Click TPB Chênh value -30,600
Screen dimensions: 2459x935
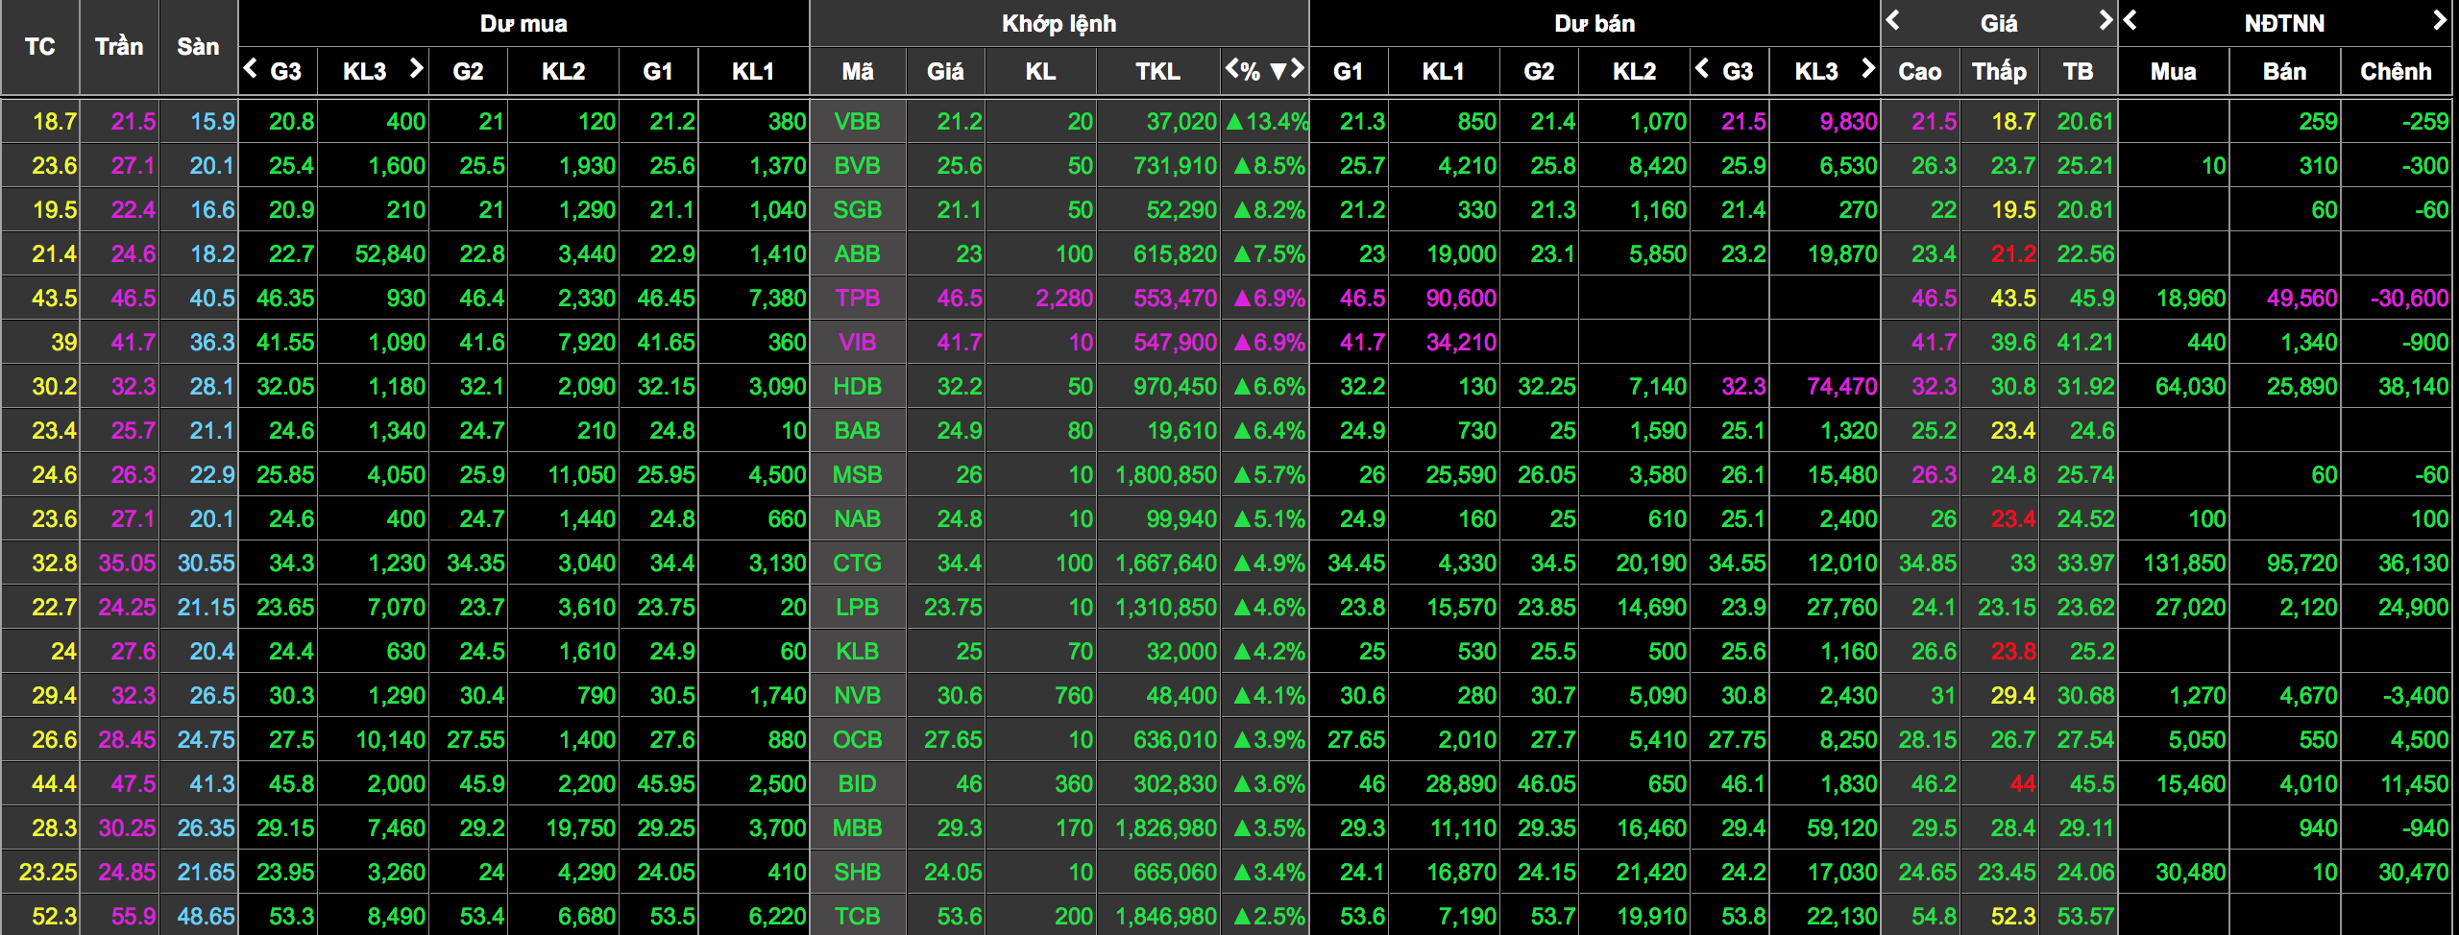(2409, 298)
